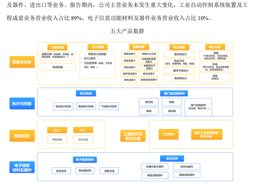
Task: Click the 调节阀 box
Action: coord(149,102)
